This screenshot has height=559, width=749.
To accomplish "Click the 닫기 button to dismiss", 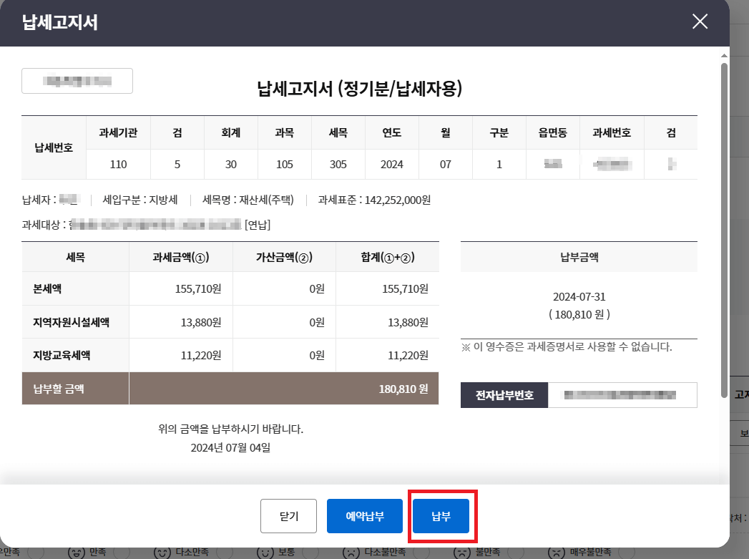I will point(288,515).
